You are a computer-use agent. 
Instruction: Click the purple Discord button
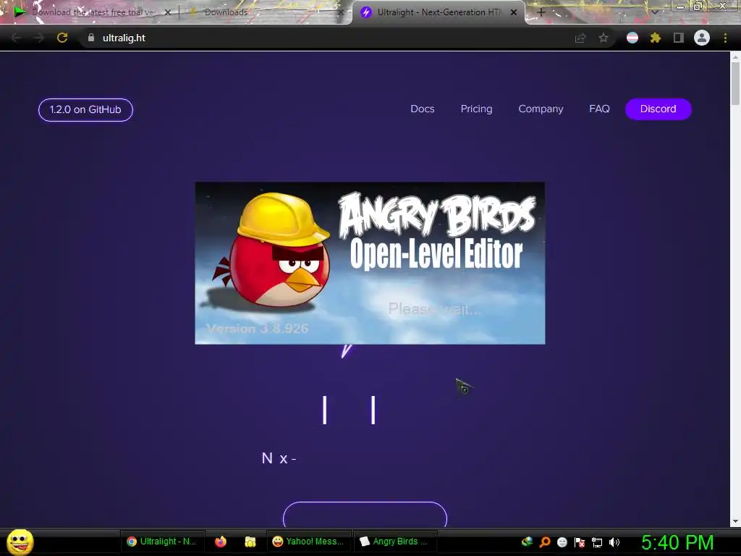pos(659,109)
